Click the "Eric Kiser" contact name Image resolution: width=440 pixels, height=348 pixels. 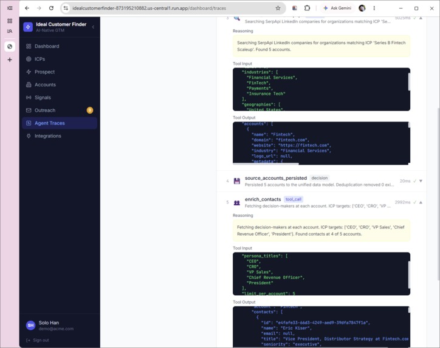tap(296, 328)
